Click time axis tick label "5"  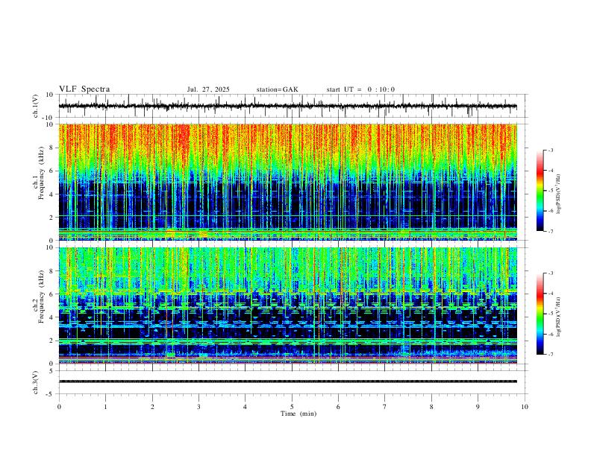click(292, 407)
